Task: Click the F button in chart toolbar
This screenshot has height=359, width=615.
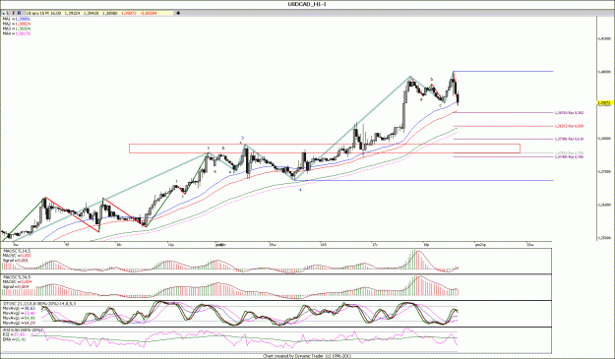Action: pyautogui.click(x=14, y=13)
